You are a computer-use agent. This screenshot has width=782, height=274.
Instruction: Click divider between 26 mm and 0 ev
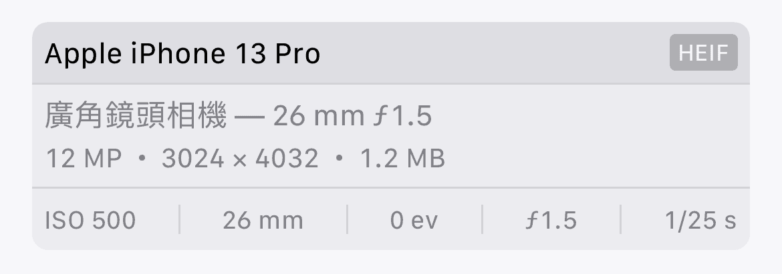coord(347,220)
